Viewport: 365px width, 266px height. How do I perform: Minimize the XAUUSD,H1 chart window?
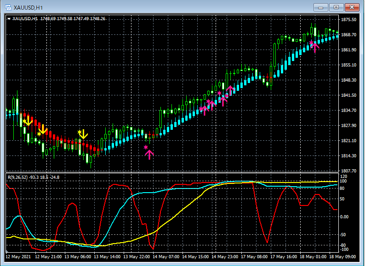coord(320,7)
